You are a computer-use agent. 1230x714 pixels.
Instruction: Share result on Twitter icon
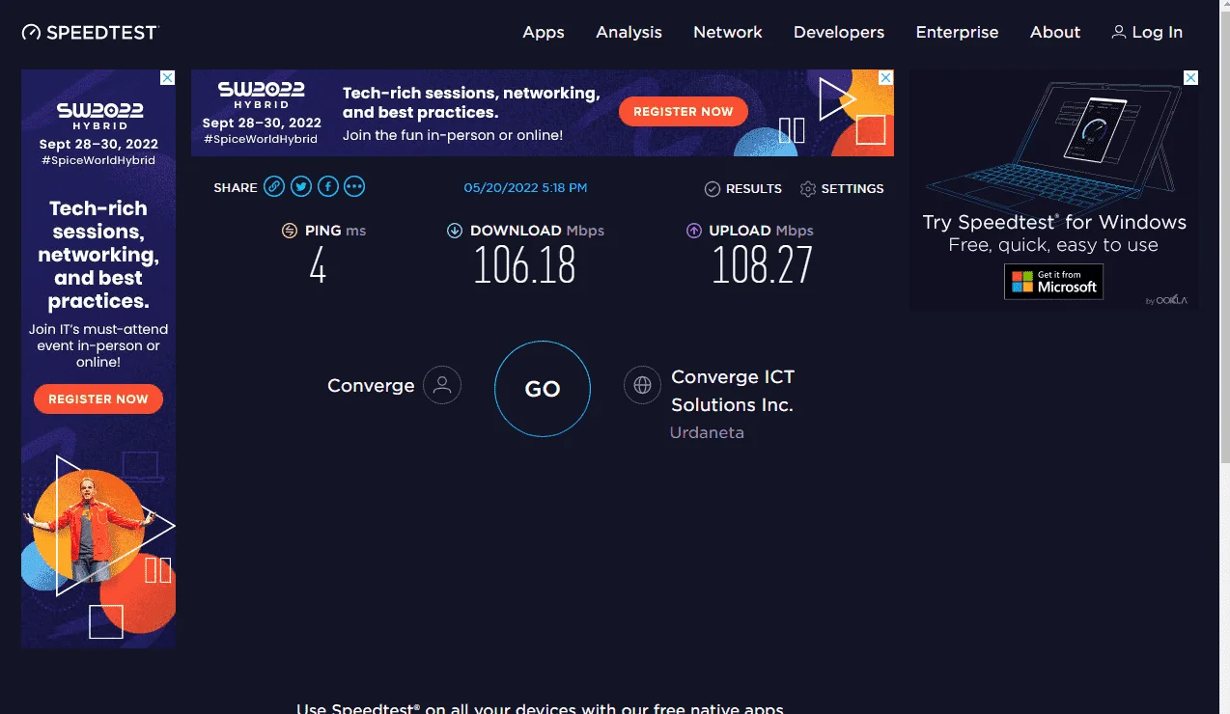point(301,187)
